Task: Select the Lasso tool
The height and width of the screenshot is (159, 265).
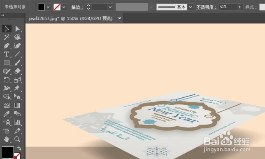Action: click(17, 37)
